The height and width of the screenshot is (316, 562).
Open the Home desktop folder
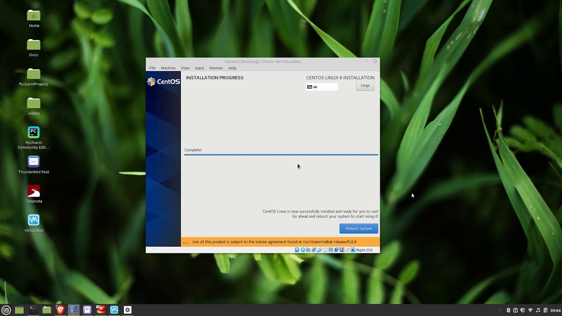point(34,19)
